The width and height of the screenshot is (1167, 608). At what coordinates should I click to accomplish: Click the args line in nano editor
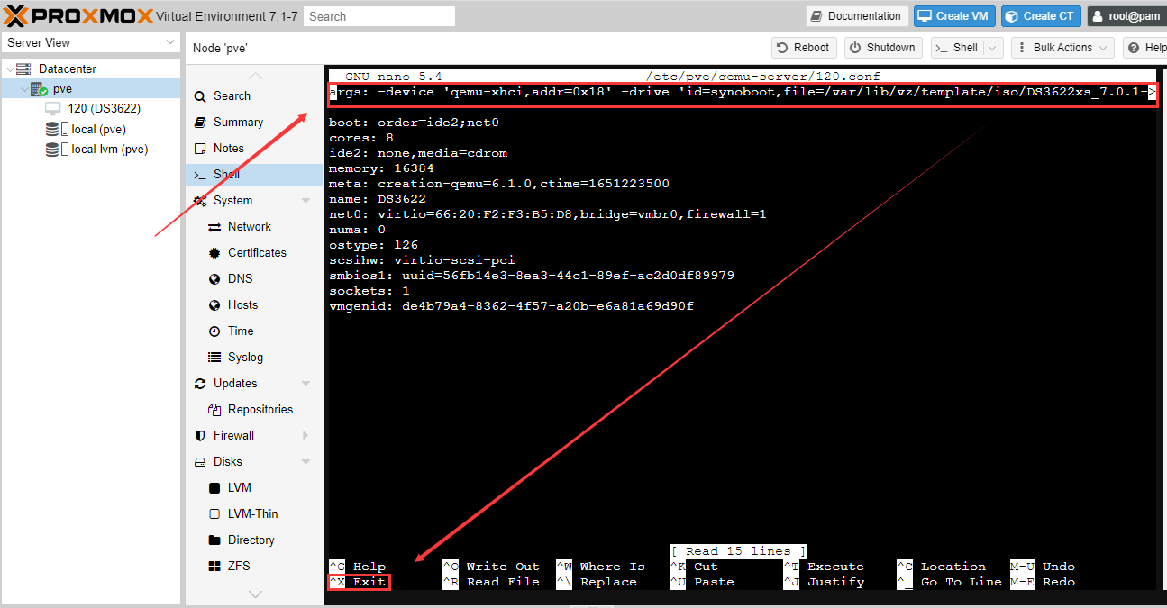(x=743, y=92)
